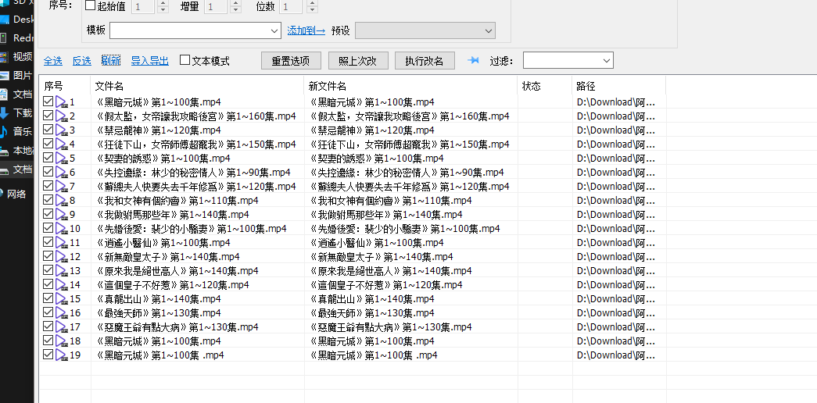Open the 预设 preset dropdown
Viewport: 817px width, 403px height.
[x=488, y=30]
